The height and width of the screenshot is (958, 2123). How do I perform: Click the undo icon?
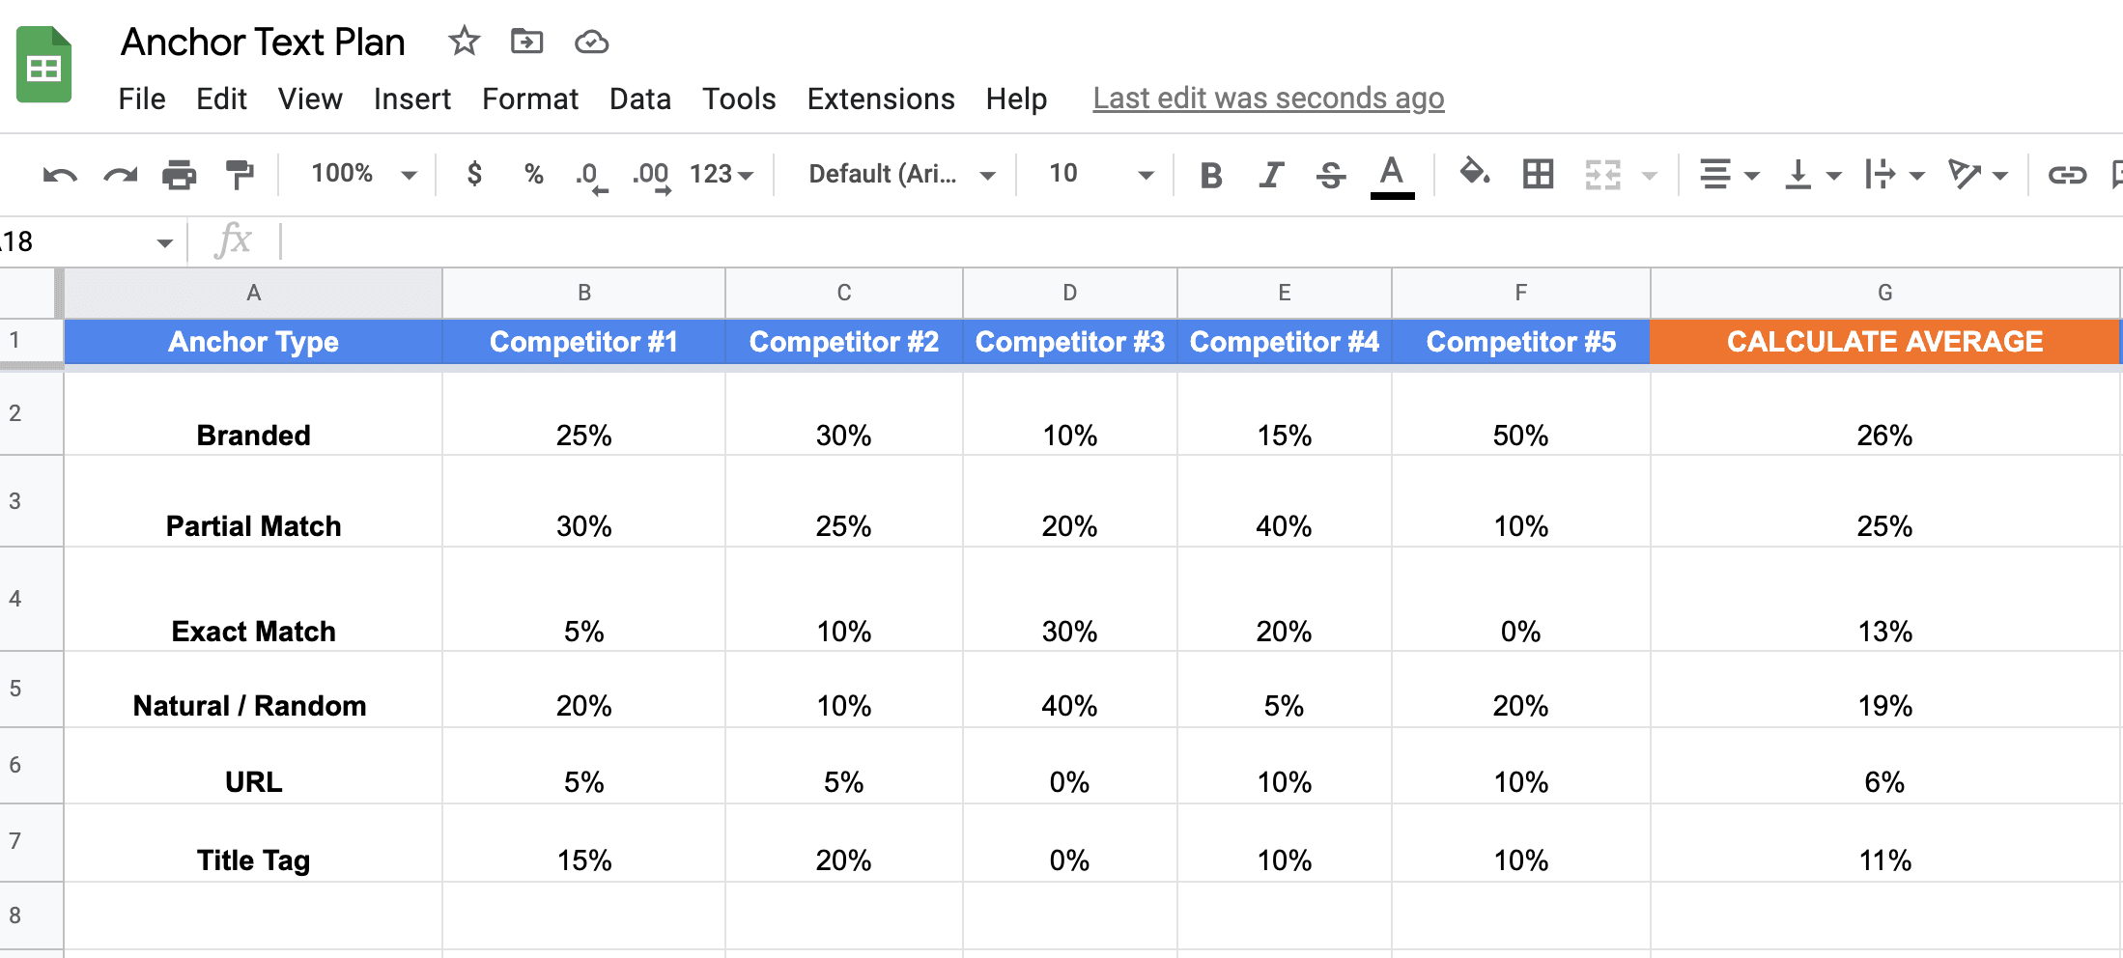point(60,175)
